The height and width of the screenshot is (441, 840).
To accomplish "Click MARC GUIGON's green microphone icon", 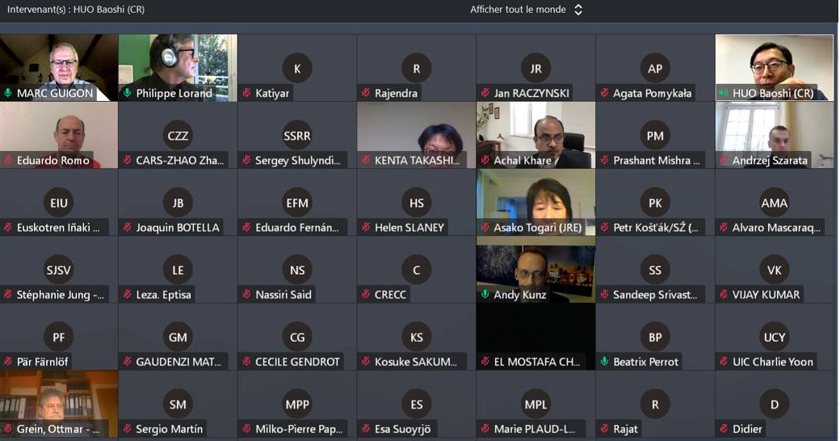I will pyautogui.click(x=8, y=93).
